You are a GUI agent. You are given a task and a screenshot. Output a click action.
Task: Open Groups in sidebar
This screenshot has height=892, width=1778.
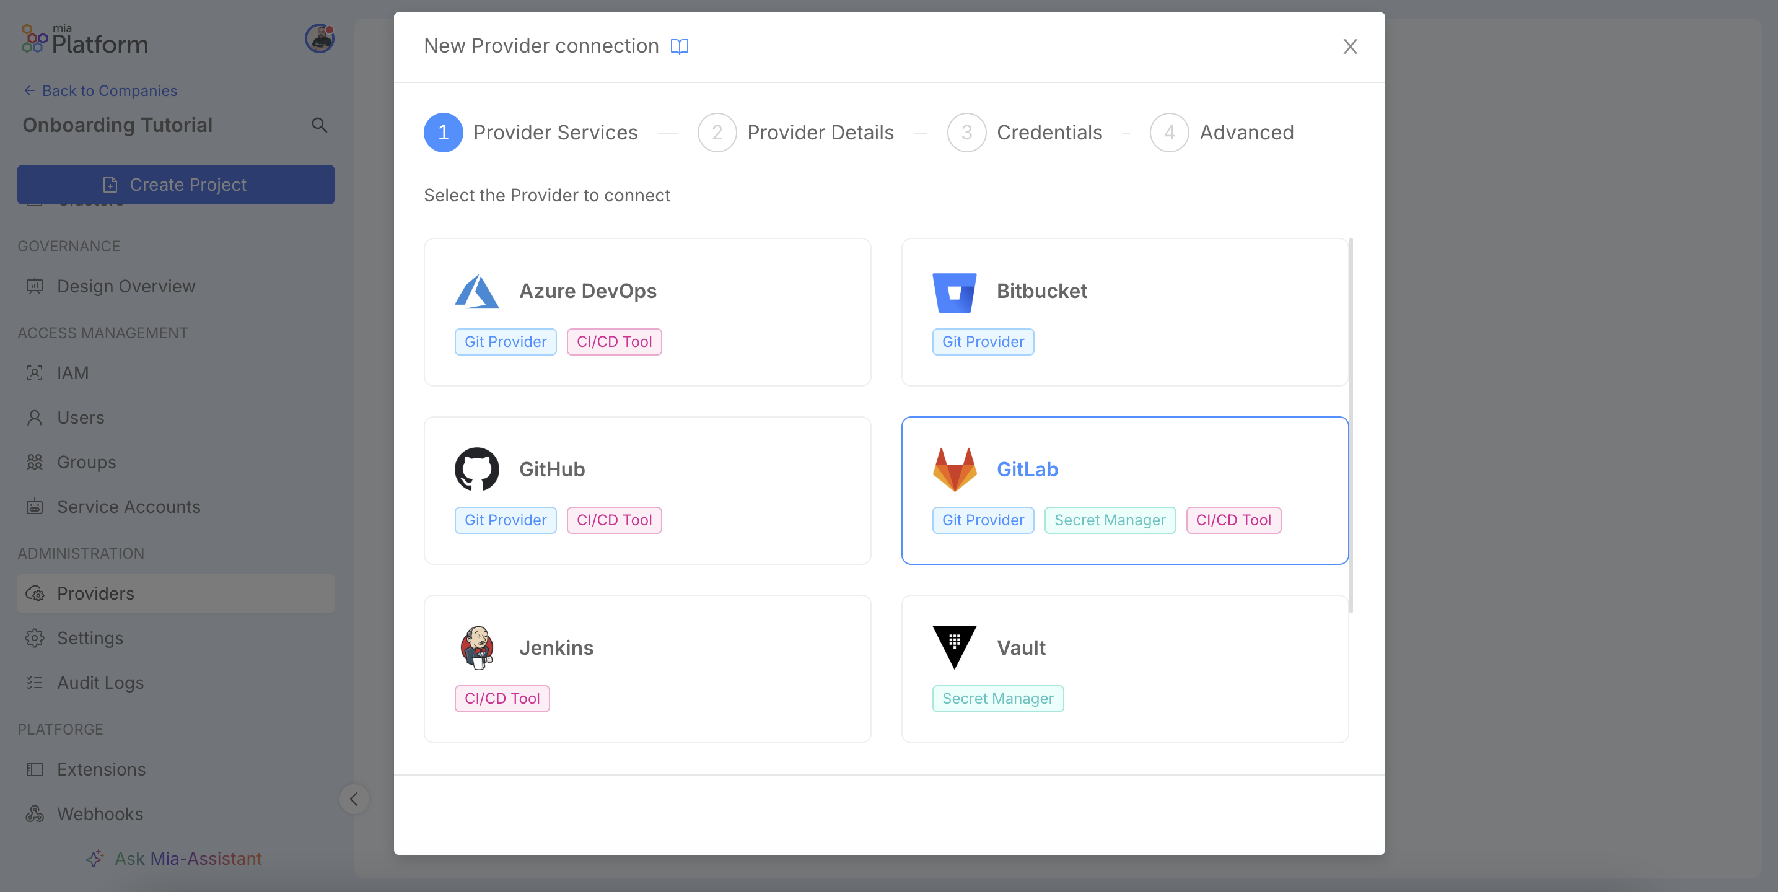(x=176, y=462)
